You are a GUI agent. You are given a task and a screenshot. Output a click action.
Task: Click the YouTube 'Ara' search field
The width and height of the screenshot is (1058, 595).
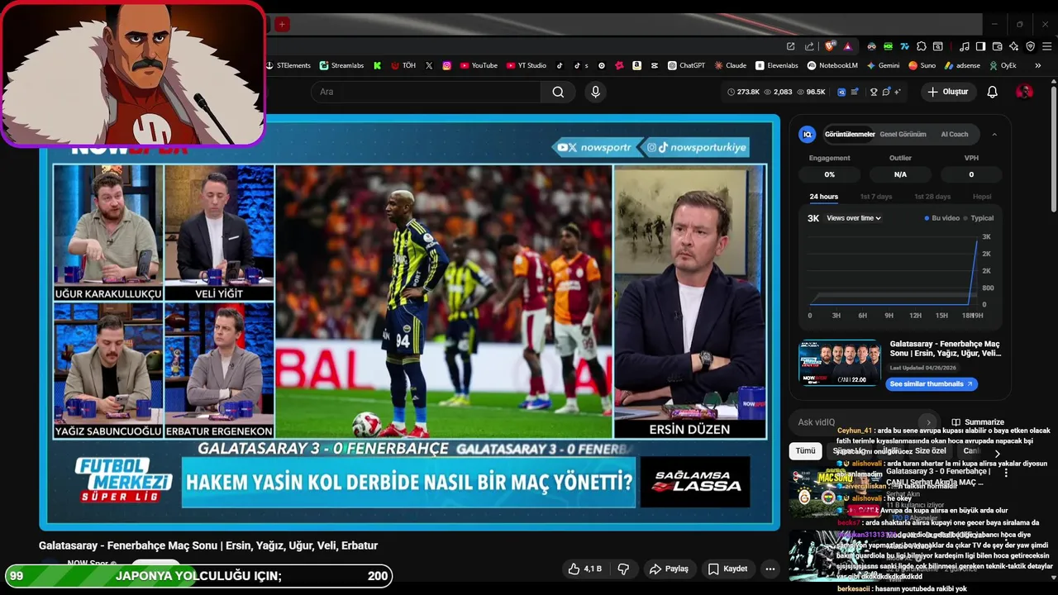pyautogui.click(x=426, y=92)
